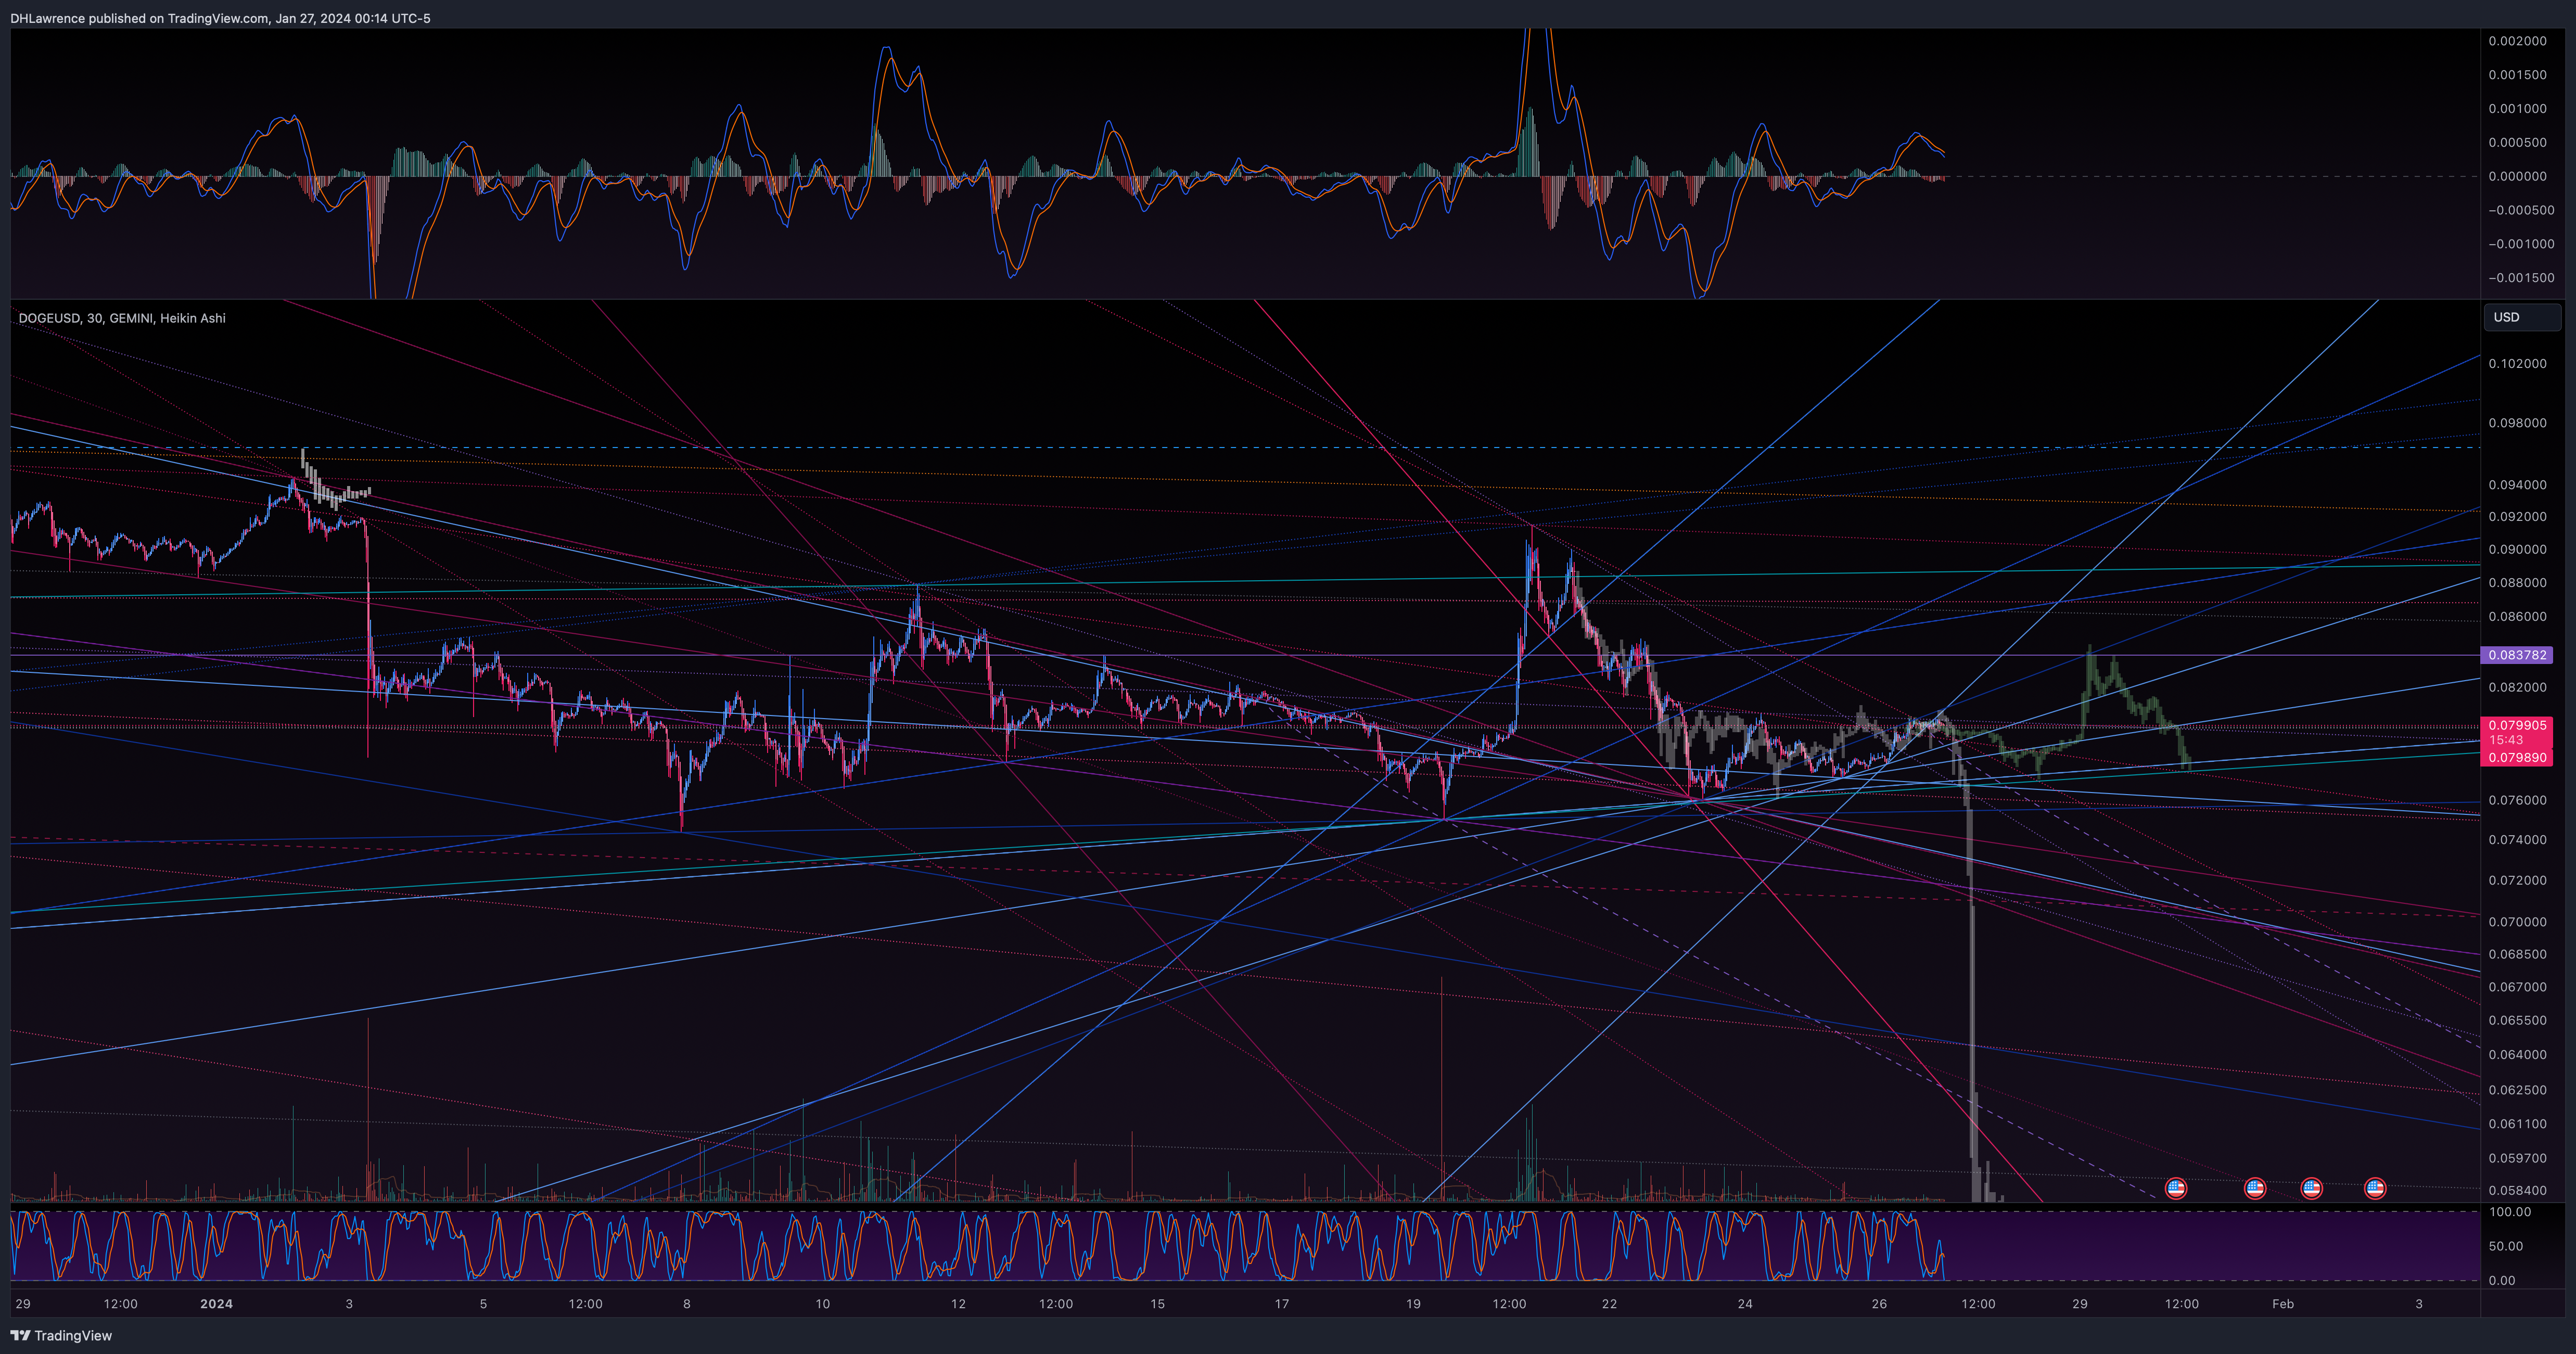Click the 0.086000 price axis label

click(x=2517, y=617)
